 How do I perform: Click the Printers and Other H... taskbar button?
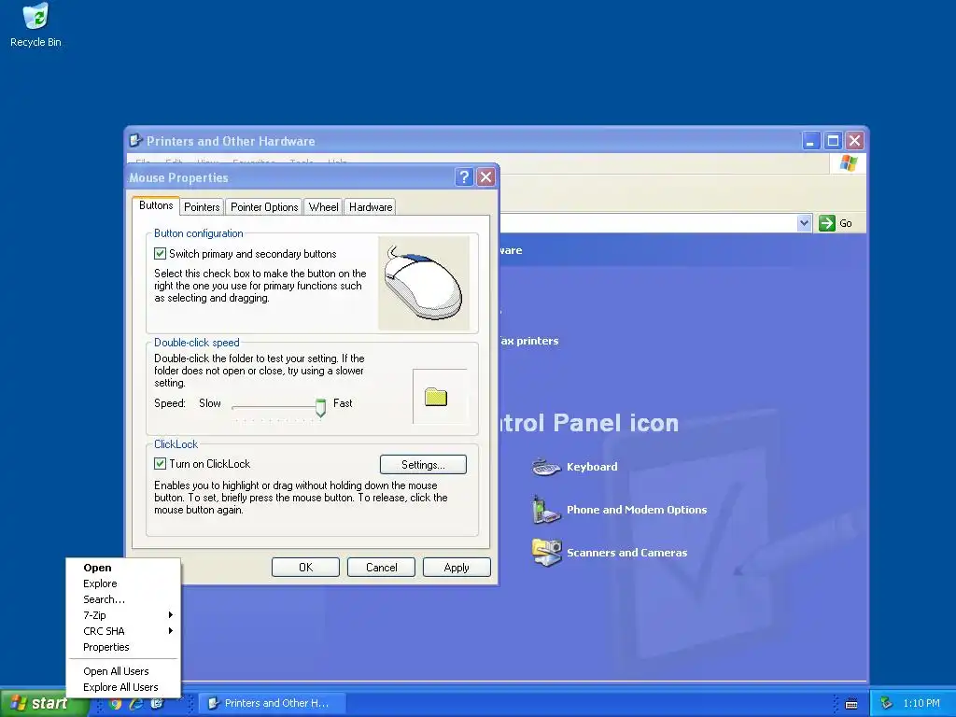pyautogui.click(x=274, y=704)
